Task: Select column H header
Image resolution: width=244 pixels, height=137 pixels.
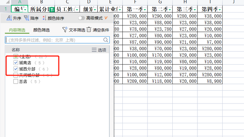Action: (x=185, y=2)
